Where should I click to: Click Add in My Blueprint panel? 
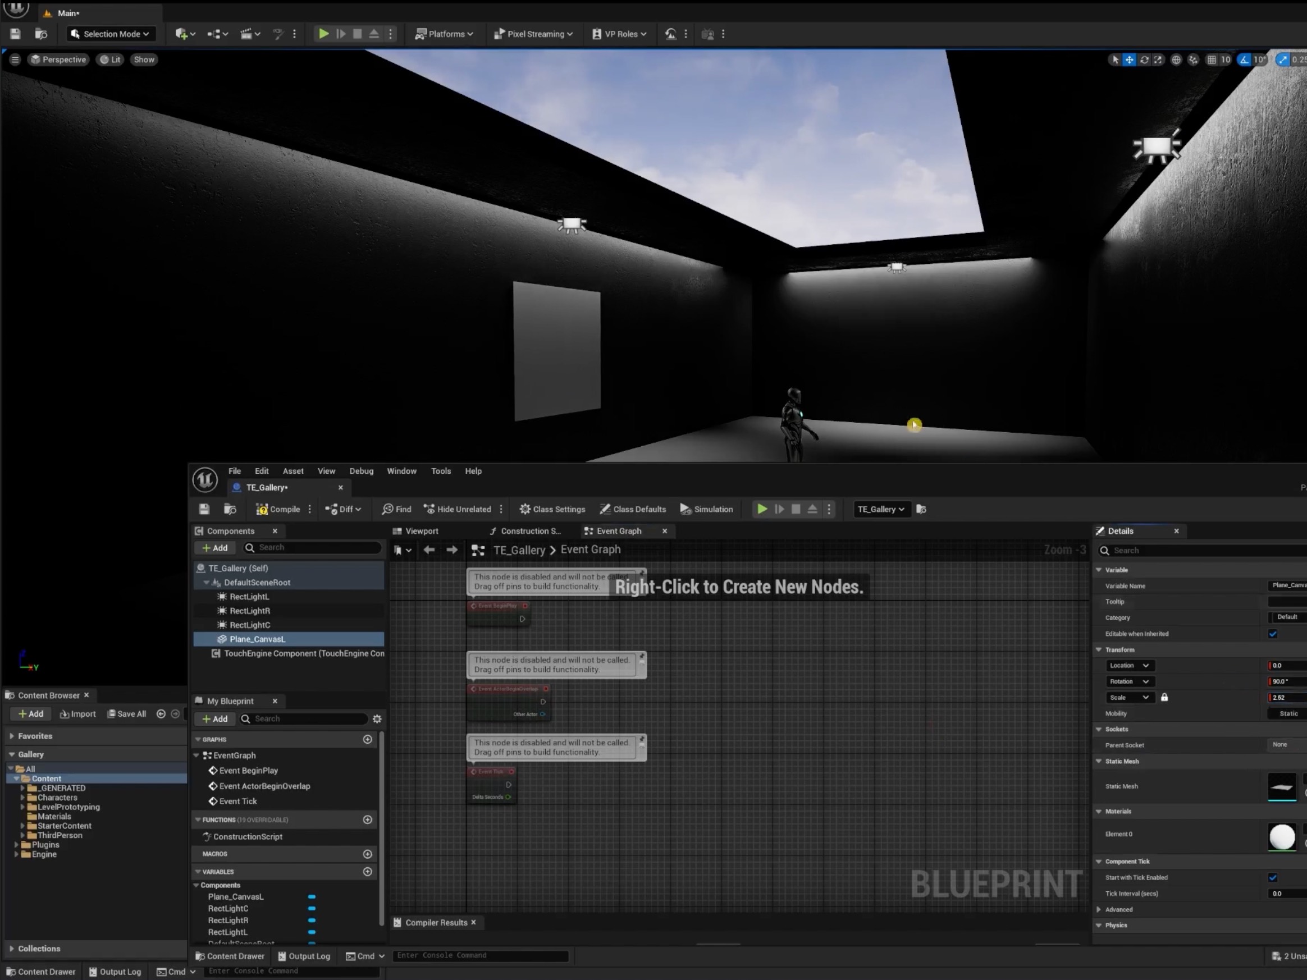pyautogui.click(x=214, y=719)
